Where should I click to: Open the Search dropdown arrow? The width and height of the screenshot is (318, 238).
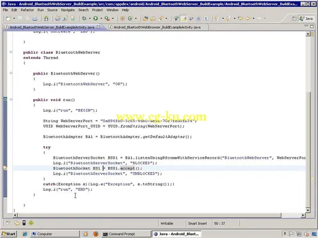click(166, 19)
